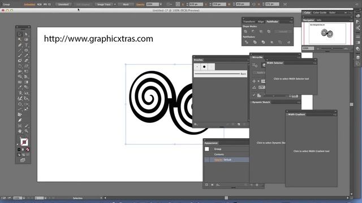The height and width of the screenshot is (203, 362).
Task: Click the Navigator zoom percentage field
Action: coord(308,48)
